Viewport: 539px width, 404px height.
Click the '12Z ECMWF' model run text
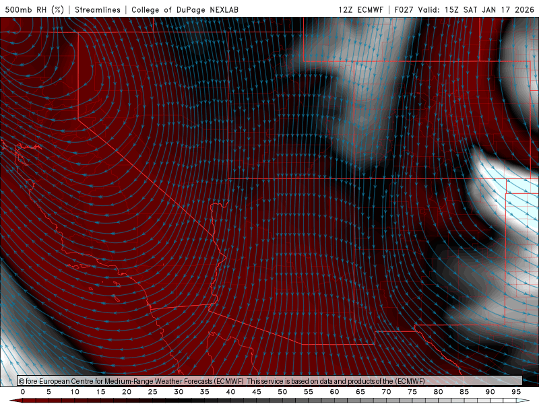click(360, 9)
